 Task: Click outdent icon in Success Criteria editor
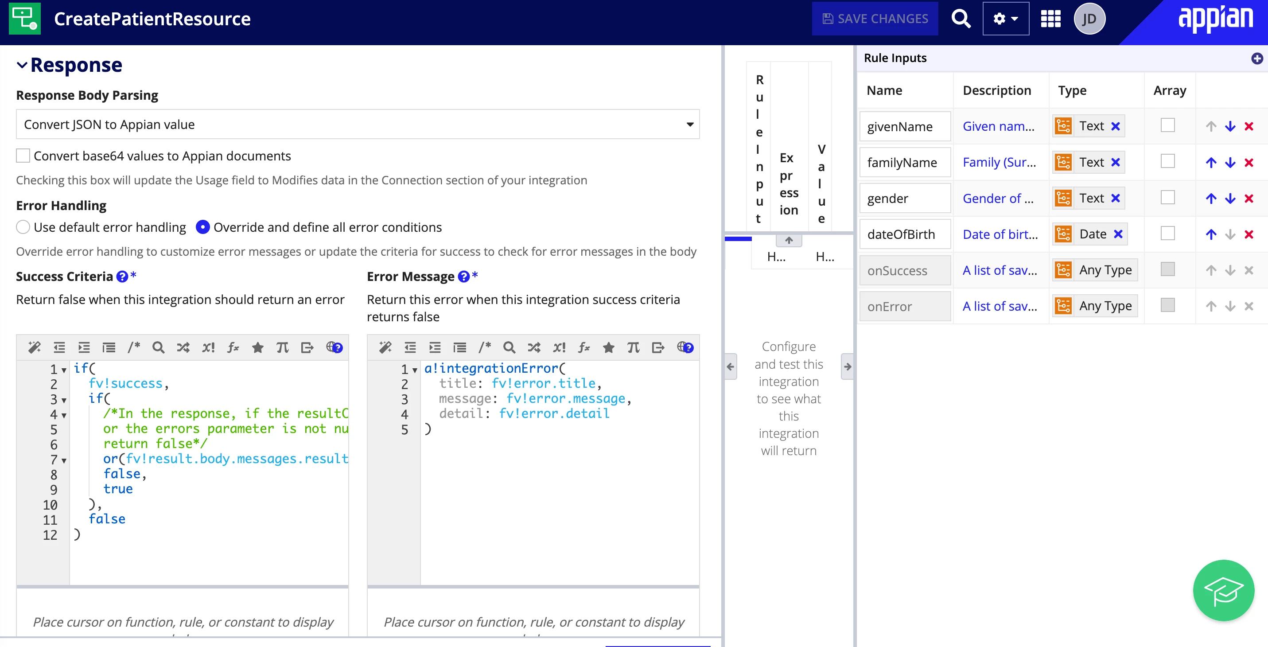click(59, 347)
